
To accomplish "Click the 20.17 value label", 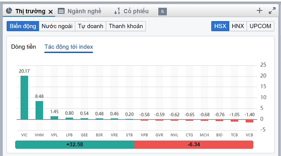I will pos(24,71).
